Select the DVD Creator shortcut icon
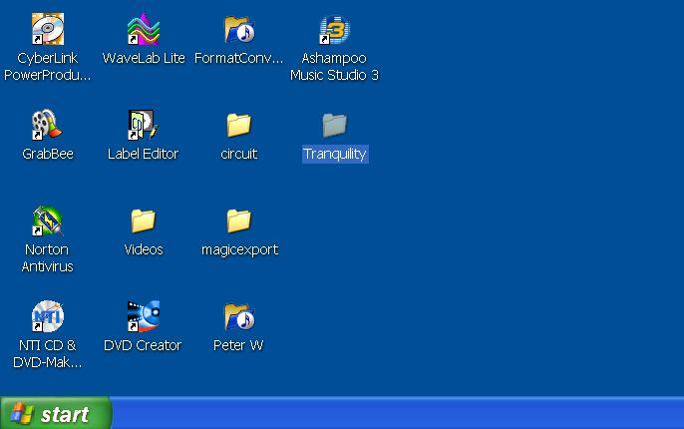 144,317
